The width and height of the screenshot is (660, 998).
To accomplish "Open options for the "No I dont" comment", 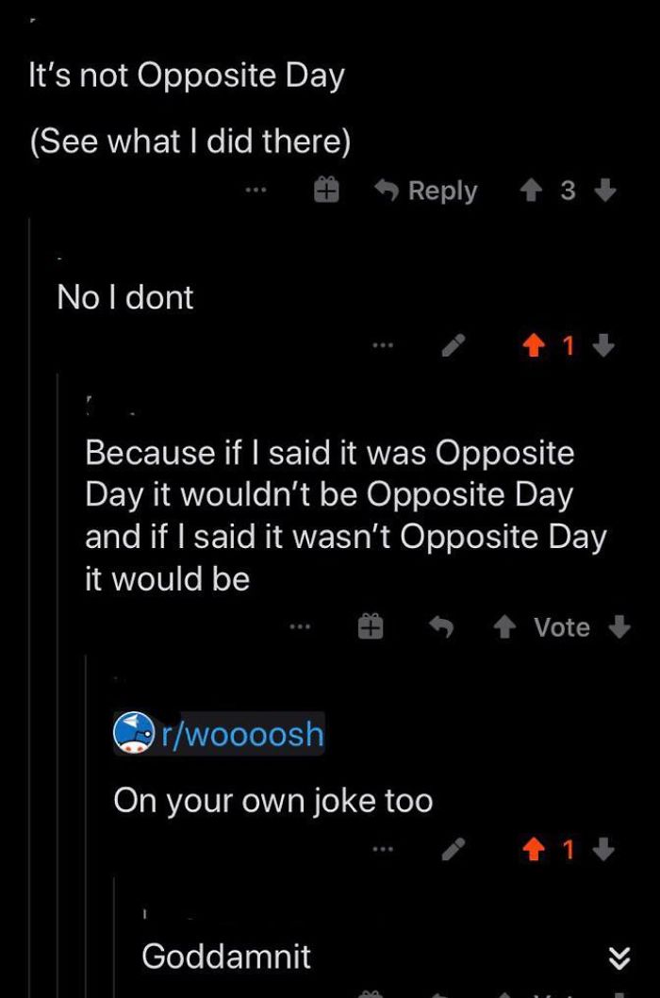I will coord(383,345).
